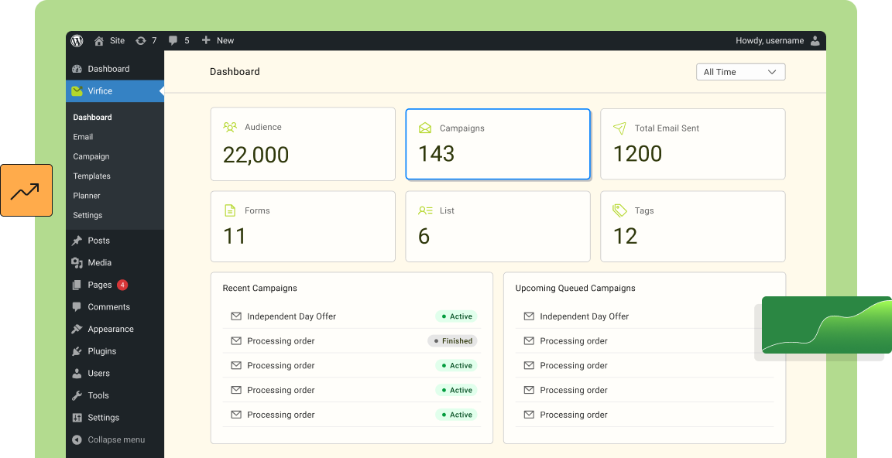892x458 pixels.
Task: Click the Total Email Sent paper plane icon
Action: pyautogui.click(x=619, y=128)
